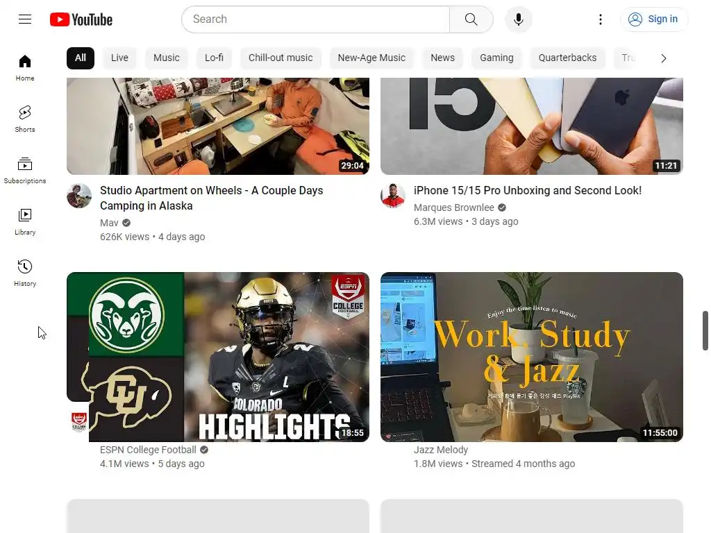Click the page vertical scrollbar handle
This screenshot has height=533, width=711.
coord(705,330)
